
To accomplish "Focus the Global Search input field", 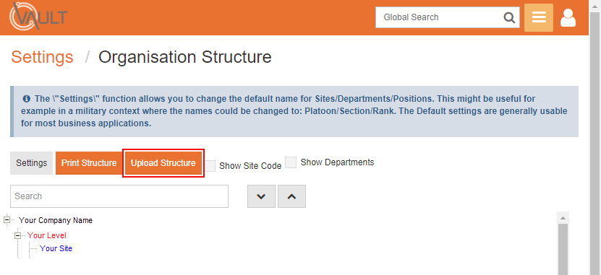I will click(440, 17).
